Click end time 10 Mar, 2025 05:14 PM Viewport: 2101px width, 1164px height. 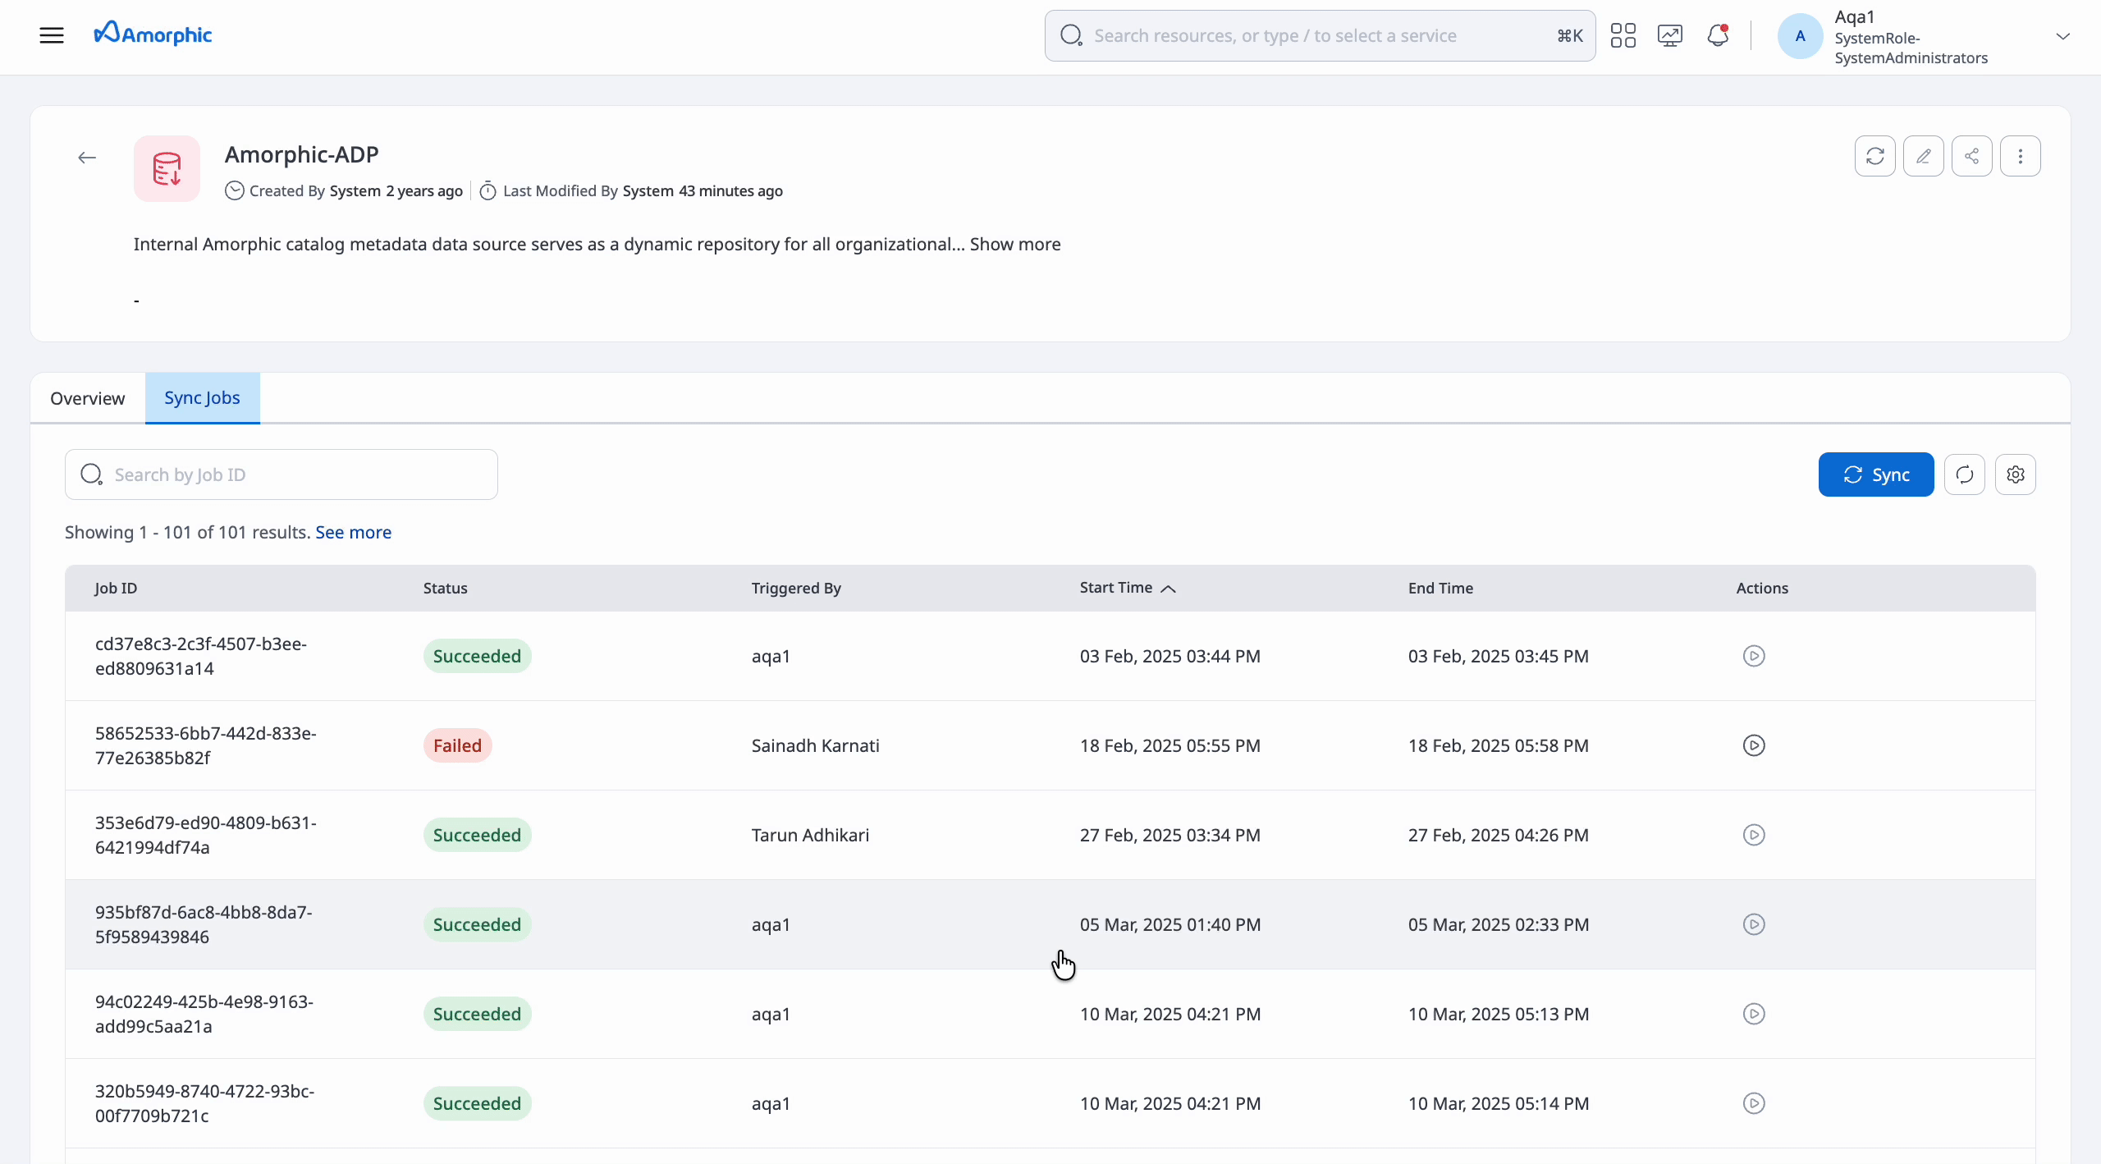(1498, 1103)
